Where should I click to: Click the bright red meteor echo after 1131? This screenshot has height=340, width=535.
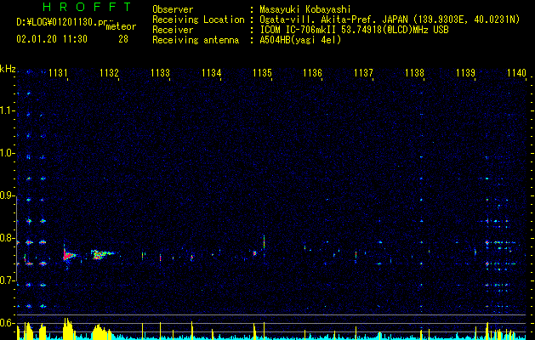[68, 256]
